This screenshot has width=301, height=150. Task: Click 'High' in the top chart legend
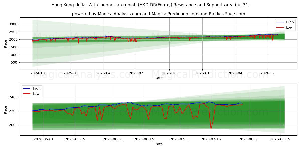pyautogui.click(x=290, y=22)
